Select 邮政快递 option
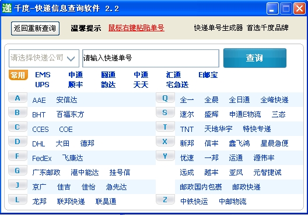 click(x=246, y=187)
